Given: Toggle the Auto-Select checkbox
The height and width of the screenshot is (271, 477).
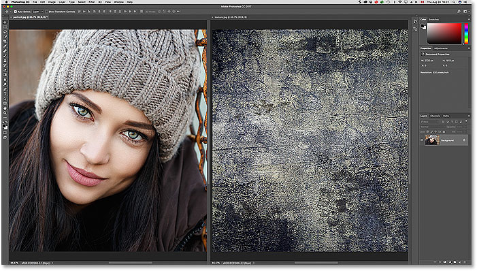Looking at the screenshot, I should (15, 12).
